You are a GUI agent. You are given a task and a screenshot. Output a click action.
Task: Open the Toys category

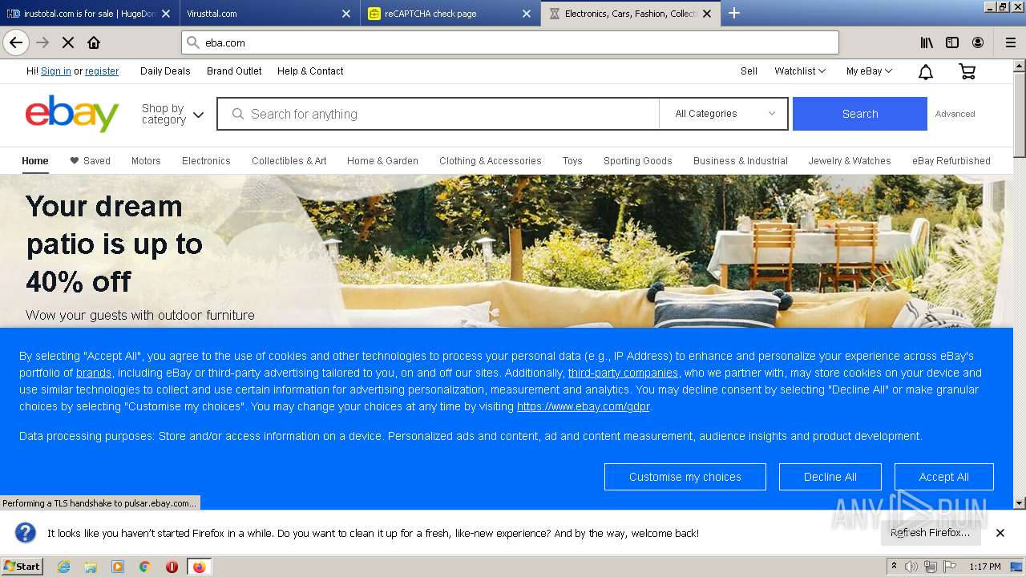572,161
